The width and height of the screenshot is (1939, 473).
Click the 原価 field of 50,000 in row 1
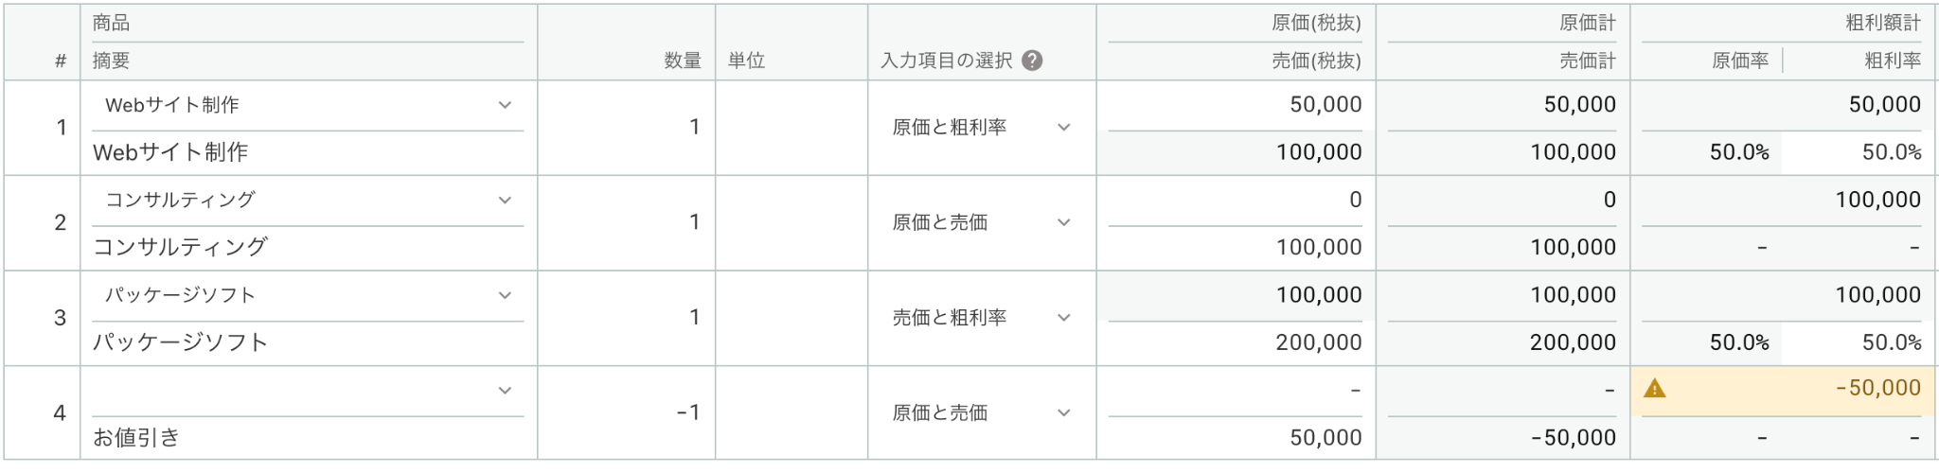[1236, 105]
